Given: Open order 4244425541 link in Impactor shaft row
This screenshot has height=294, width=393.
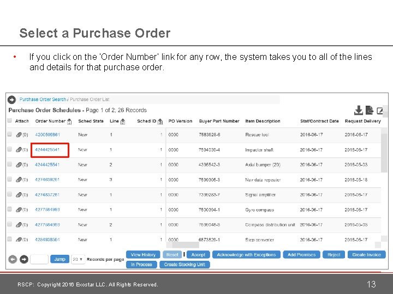Looking at the screenshot, I should [x=47, y=150].
